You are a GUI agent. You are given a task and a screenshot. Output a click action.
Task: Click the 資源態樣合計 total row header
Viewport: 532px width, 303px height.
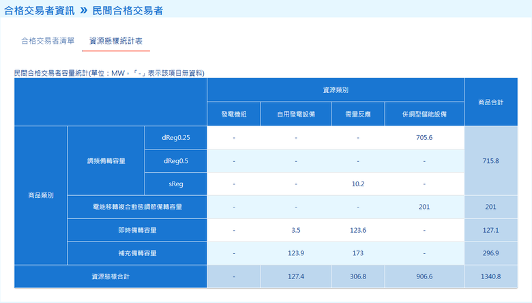click(110, 276)
